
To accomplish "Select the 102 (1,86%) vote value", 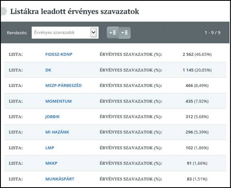I will [197, 148].
